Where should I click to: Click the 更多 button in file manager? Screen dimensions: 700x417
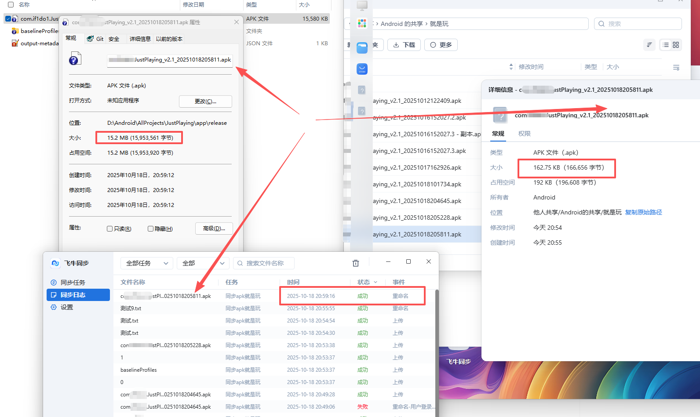pyautogui.click(x=441, y=45)
